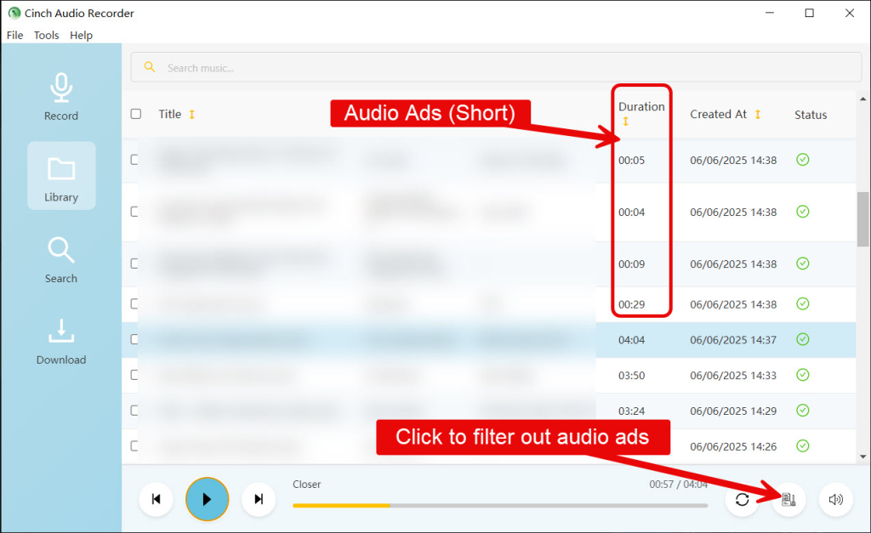Check the checkbox for the 00:05 duration track
871x533 pixels.
(135, 160)
